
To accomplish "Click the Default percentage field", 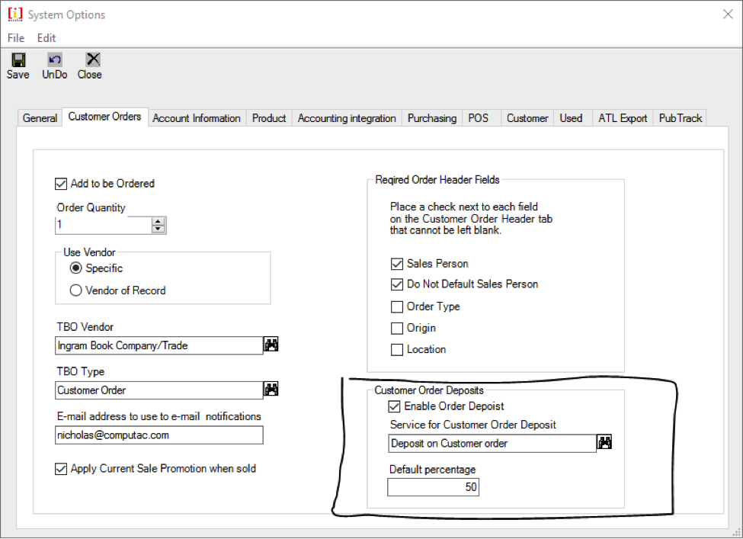I will pos(433,487).
